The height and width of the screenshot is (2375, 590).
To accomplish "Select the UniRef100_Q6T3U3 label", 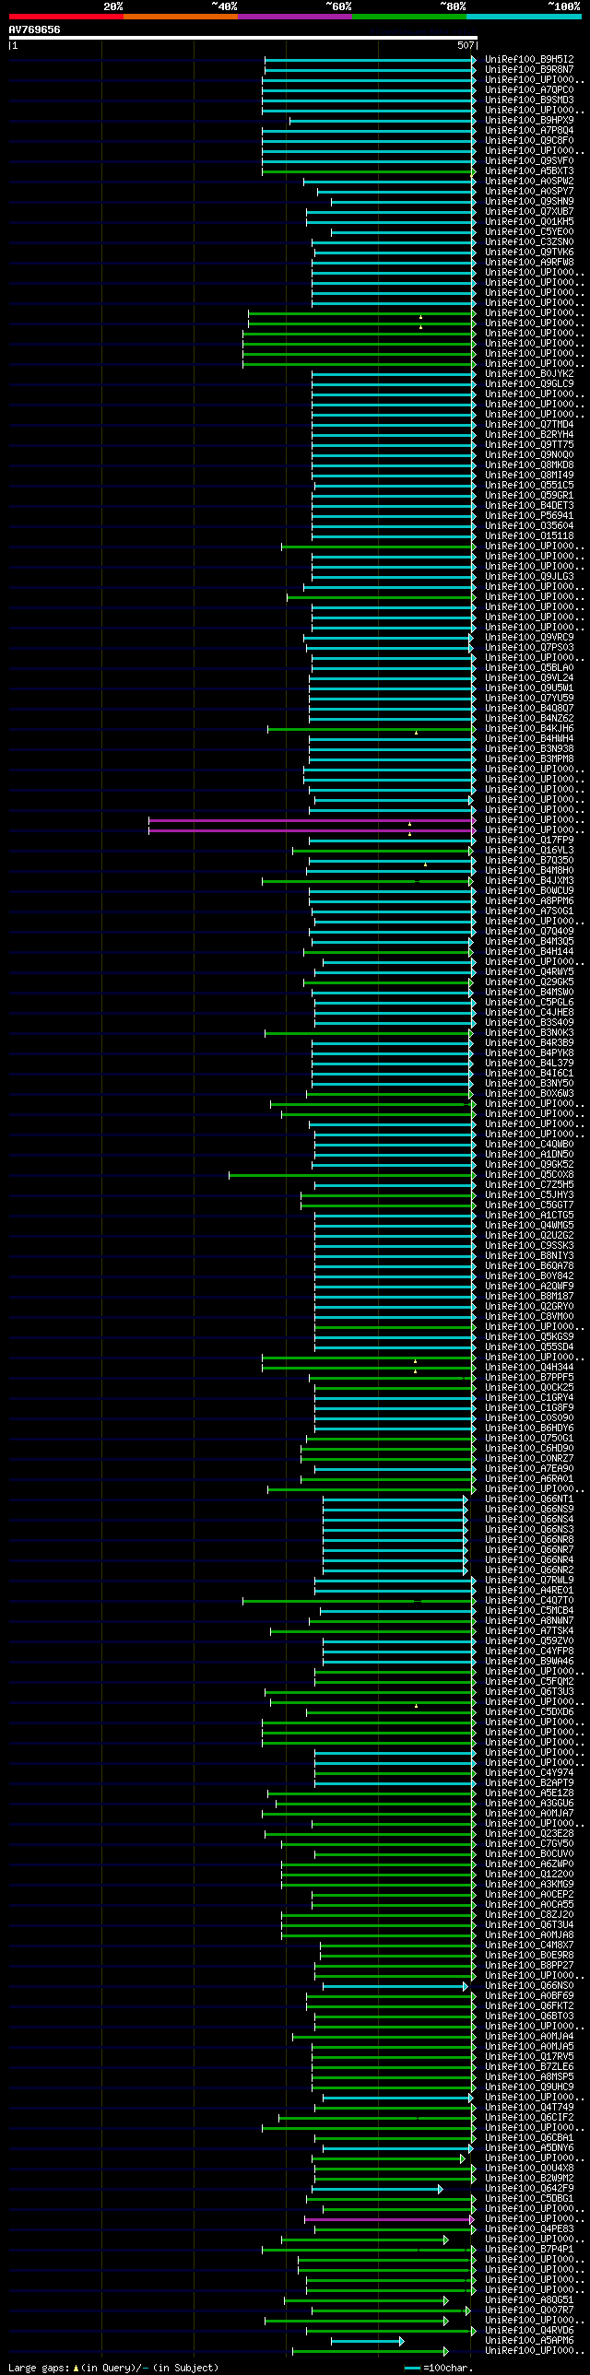I will (529, 1693).
